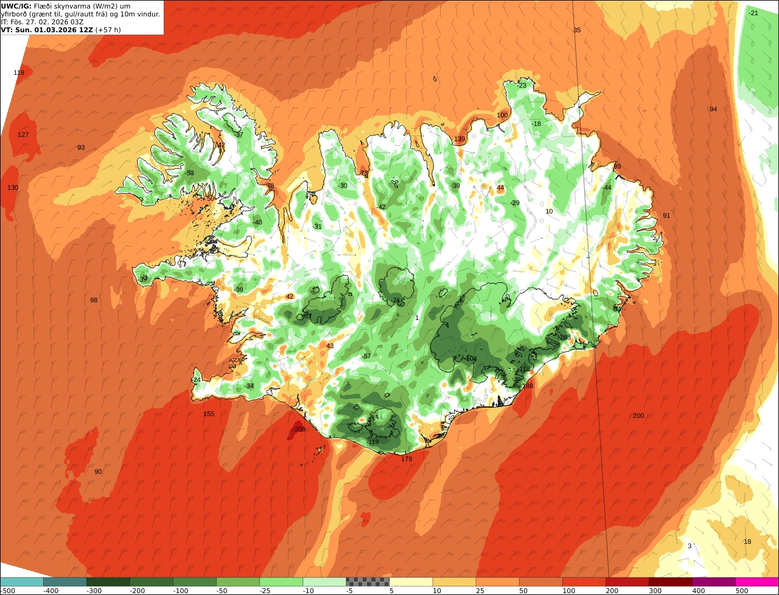Image resolution: width=779 pixels, height=595 pixels.
Task: Pick the -200 to -100 green legend swatch
Action: click(x=152, y=582)
